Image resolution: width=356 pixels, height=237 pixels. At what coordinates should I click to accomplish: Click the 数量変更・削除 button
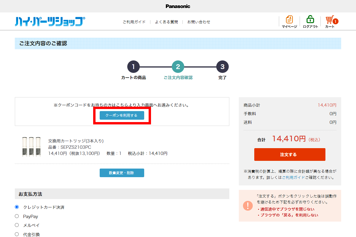point(122,173)
